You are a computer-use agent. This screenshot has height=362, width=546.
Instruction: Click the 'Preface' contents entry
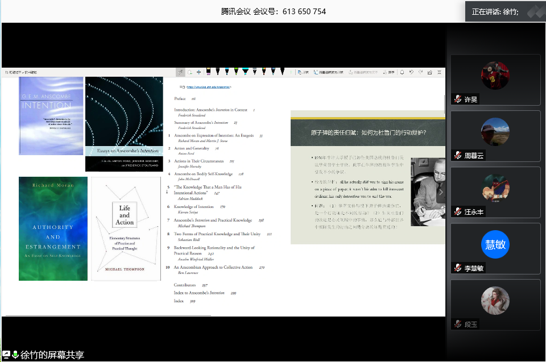[x=180, y=99]
